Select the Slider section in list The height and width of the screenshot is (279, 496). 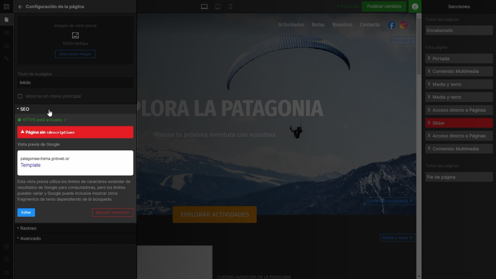459,123
